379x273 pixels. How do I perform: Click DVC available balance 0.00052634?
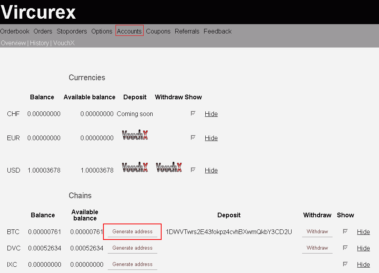coord(87,248)
